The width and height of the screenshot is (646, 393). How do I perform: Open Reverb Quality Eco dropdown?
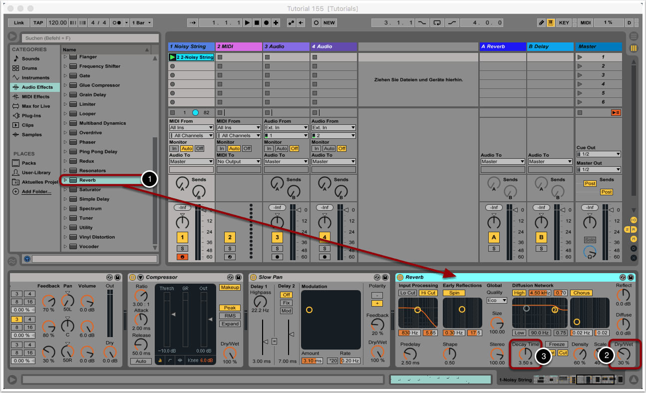pyautogui.click(x=497, y=301)
